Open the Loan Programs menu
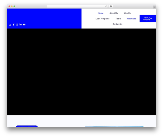 pos(102,19)
